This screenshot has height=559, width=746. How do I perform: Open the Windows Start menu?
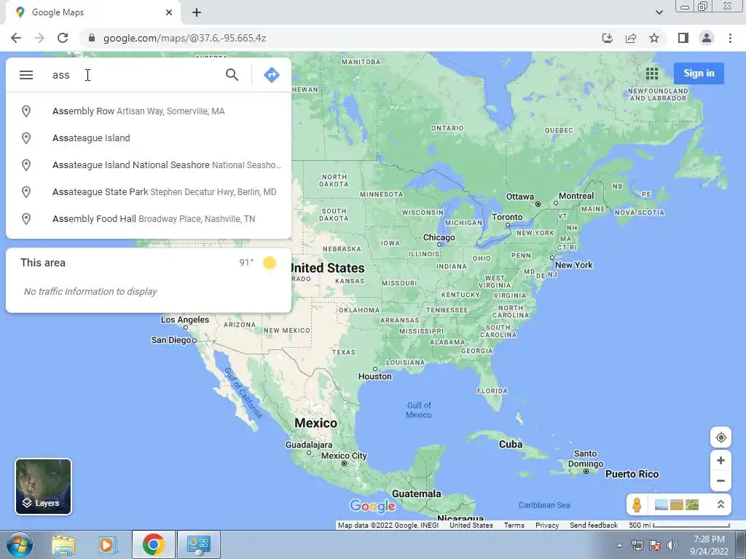[x=20, y=544]
